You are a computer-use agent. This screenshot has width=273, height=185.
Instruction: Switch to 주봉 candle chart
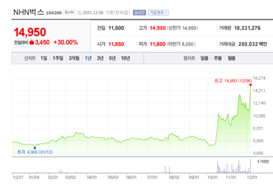218,58
